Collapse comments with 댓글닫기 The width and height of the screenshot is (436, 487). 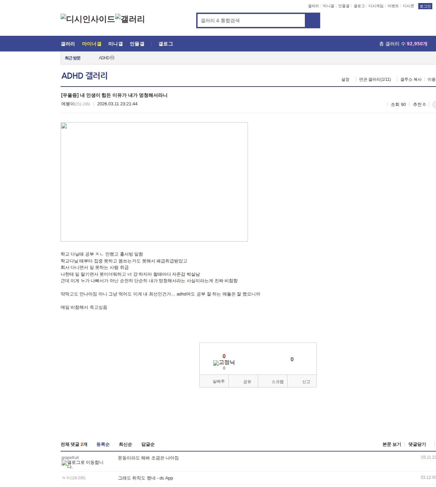tap(417, 444)
